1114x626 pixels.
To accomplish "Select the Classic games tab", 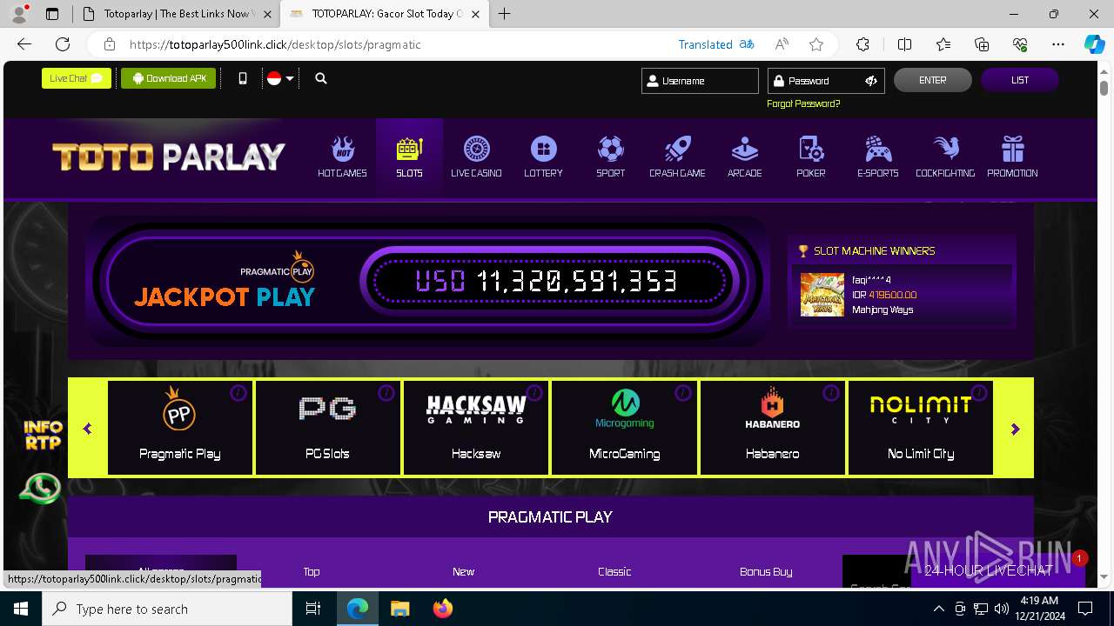I will point(614,571).
